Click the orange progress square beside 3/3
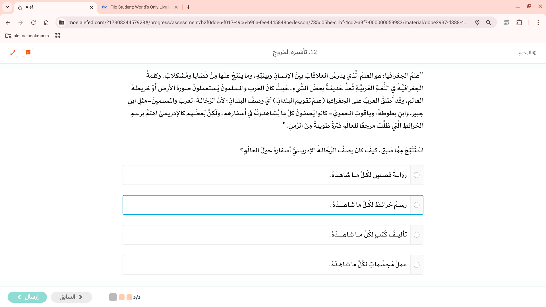 coord(129,297)
